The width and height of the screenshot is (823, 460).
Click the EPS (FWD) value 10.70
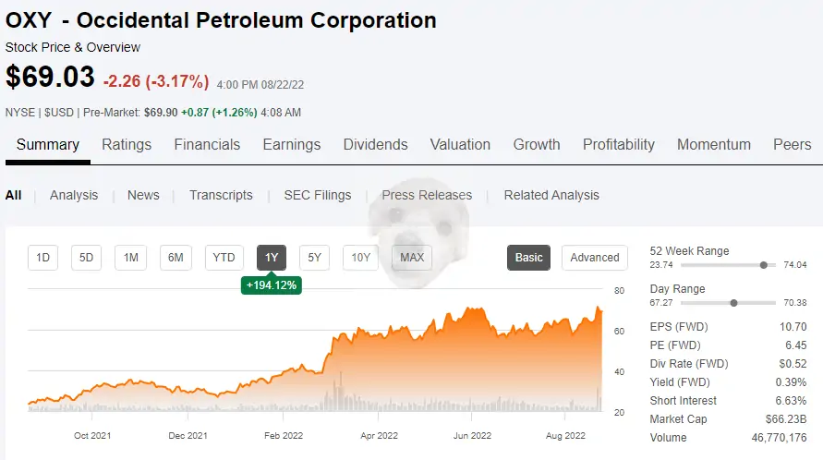coord(793,327)
